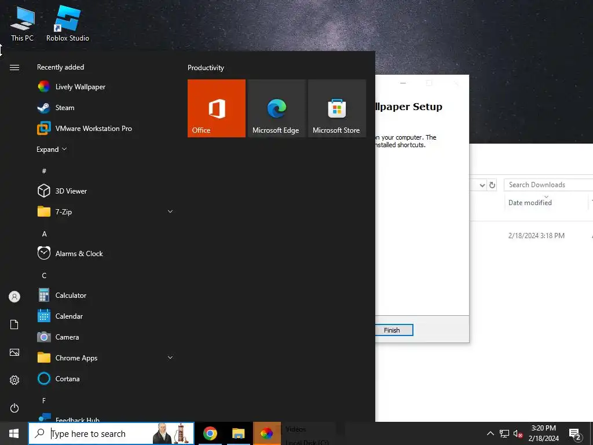This screenshot has height=445, width=593.
Task: Open Pictures from Start sidebar
Action: (14, 352)
